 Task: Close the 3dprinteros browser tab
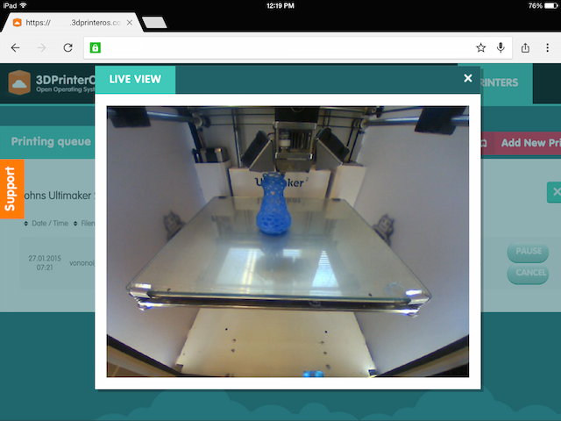tap(130, 23)
